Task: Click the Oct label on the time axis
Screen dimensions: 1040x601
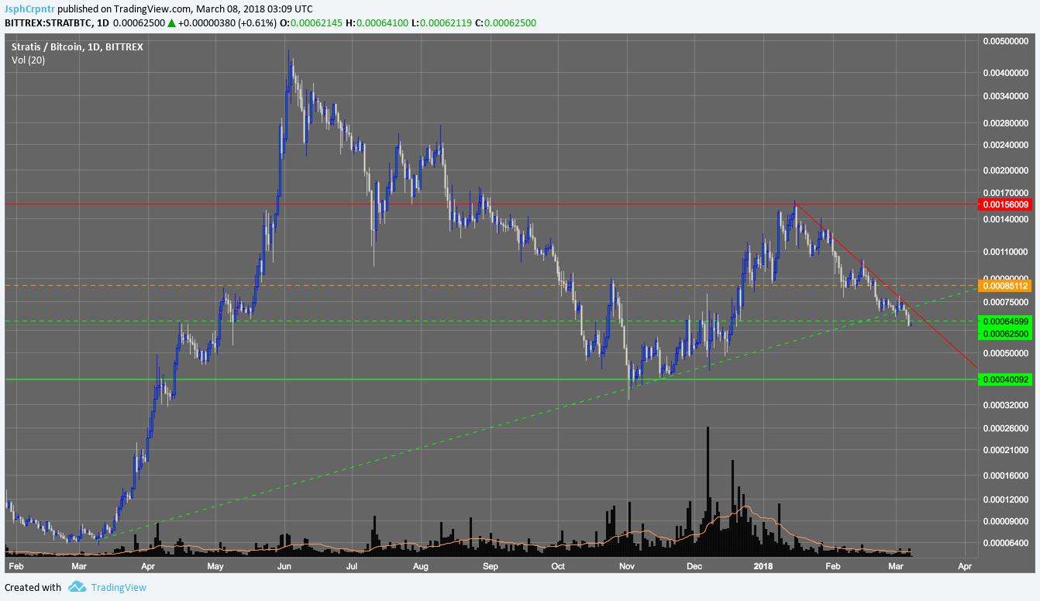Action: [x=557, y=567]
